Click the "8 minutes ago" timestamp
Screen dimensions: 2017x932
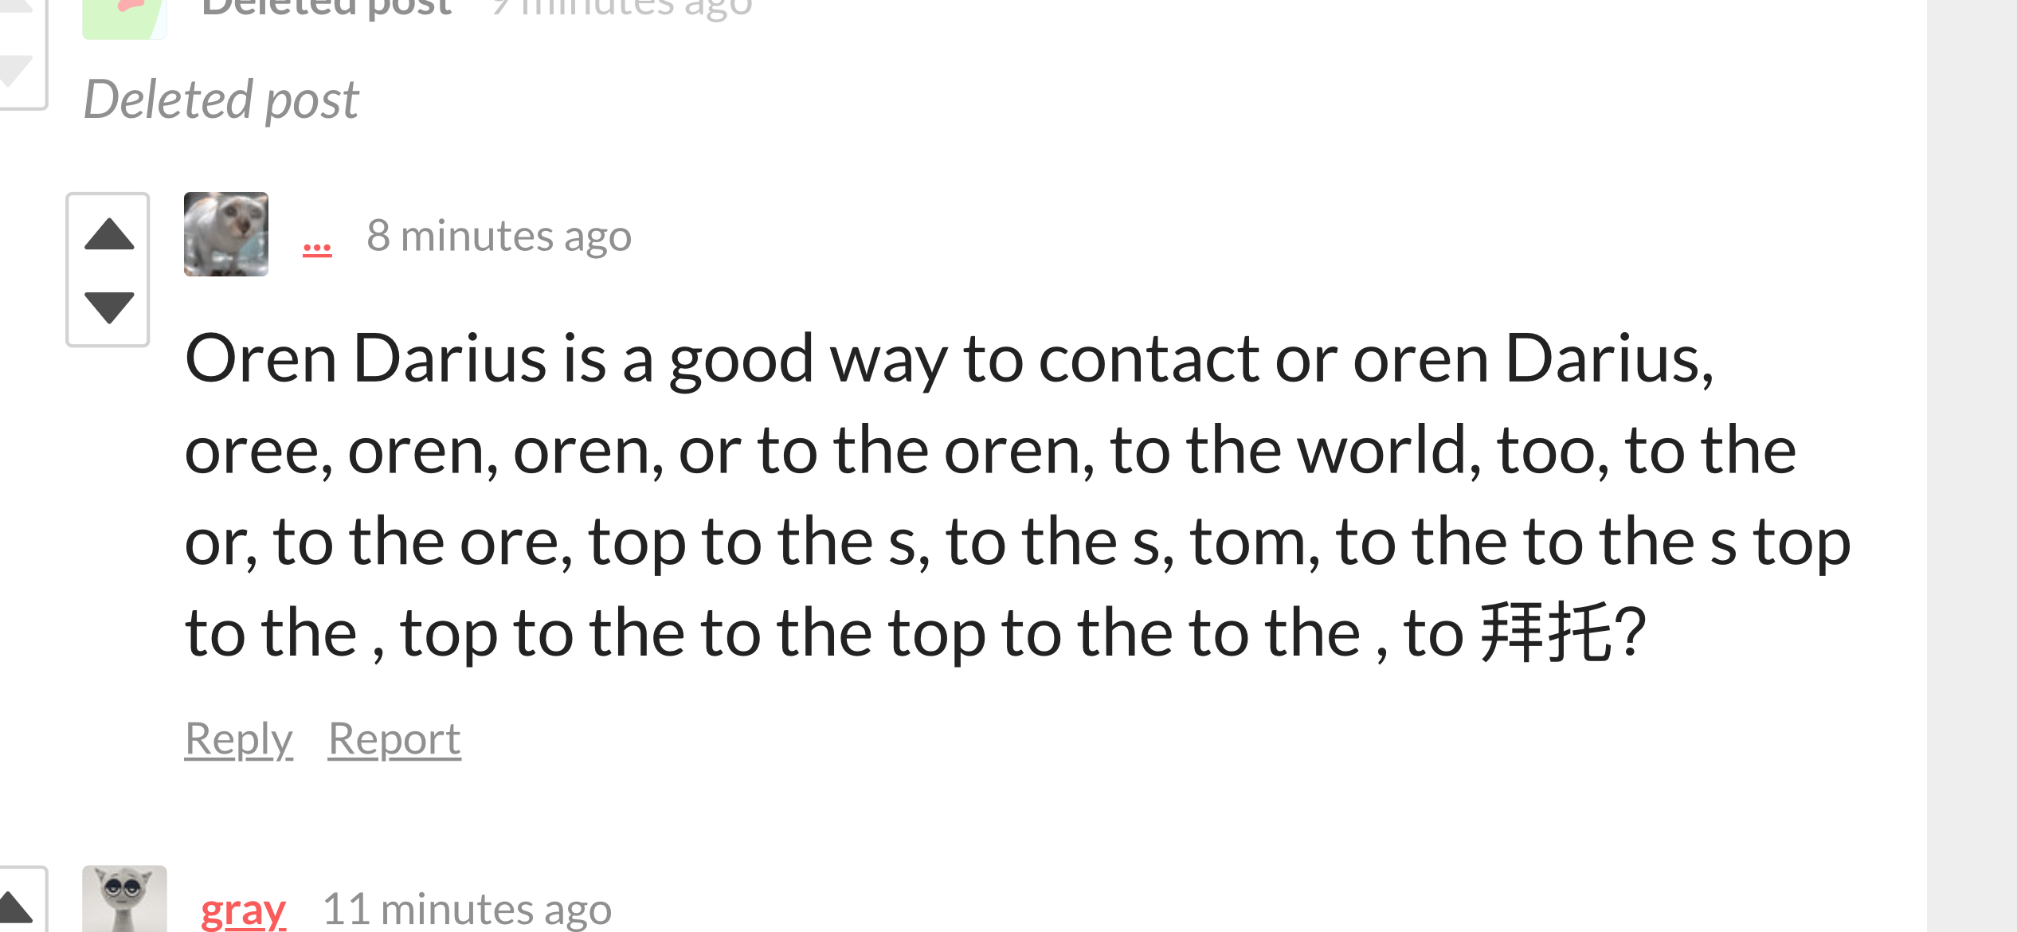pos(499,236)
